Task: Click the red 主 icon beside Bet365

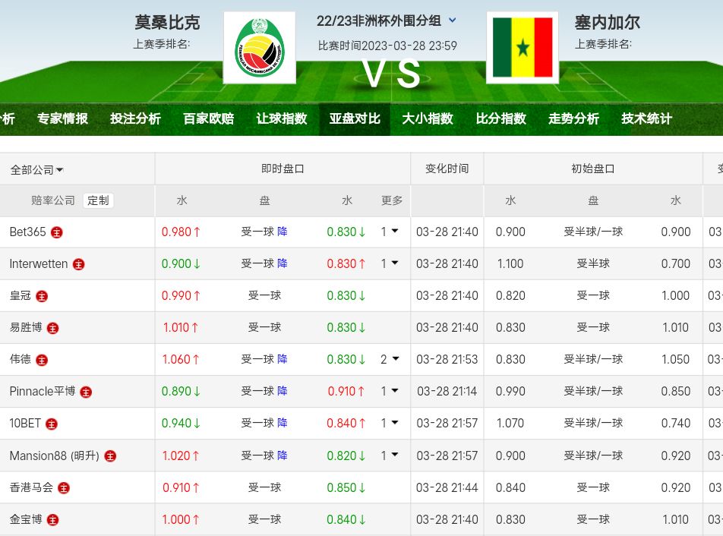Action: tap(57, 232)
